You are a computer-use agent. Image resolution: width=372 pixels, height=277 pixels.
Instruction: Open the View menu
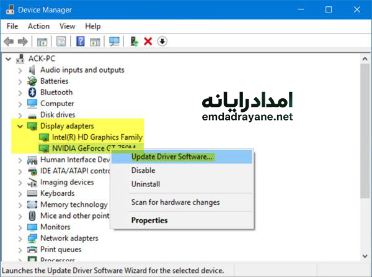coord(68,26)
